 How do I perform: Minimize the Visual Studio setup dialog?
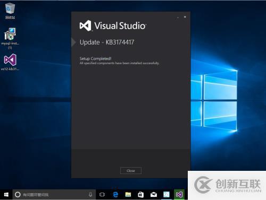[178, 18]
